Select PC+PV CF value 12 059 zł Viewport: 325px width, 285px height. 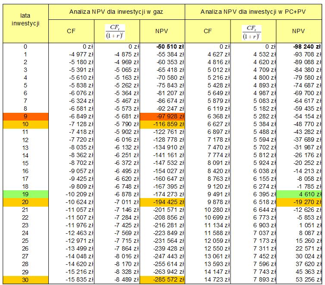coord(217,241)
